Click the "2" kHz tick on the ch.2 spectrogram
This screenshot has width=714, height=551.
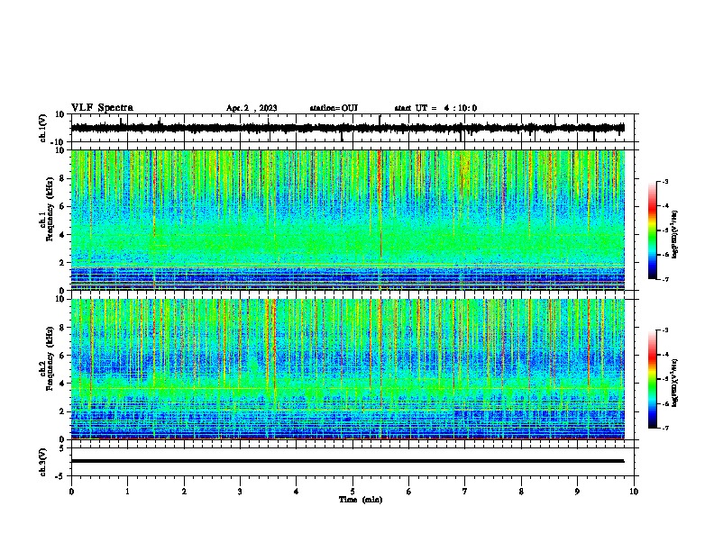click(x=62, y=412)
